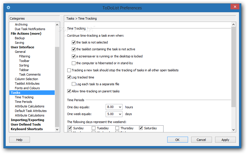The width and height of the screenshot is (247, 154).
Task: Open the Toolbar preferences
Action: 24,61
